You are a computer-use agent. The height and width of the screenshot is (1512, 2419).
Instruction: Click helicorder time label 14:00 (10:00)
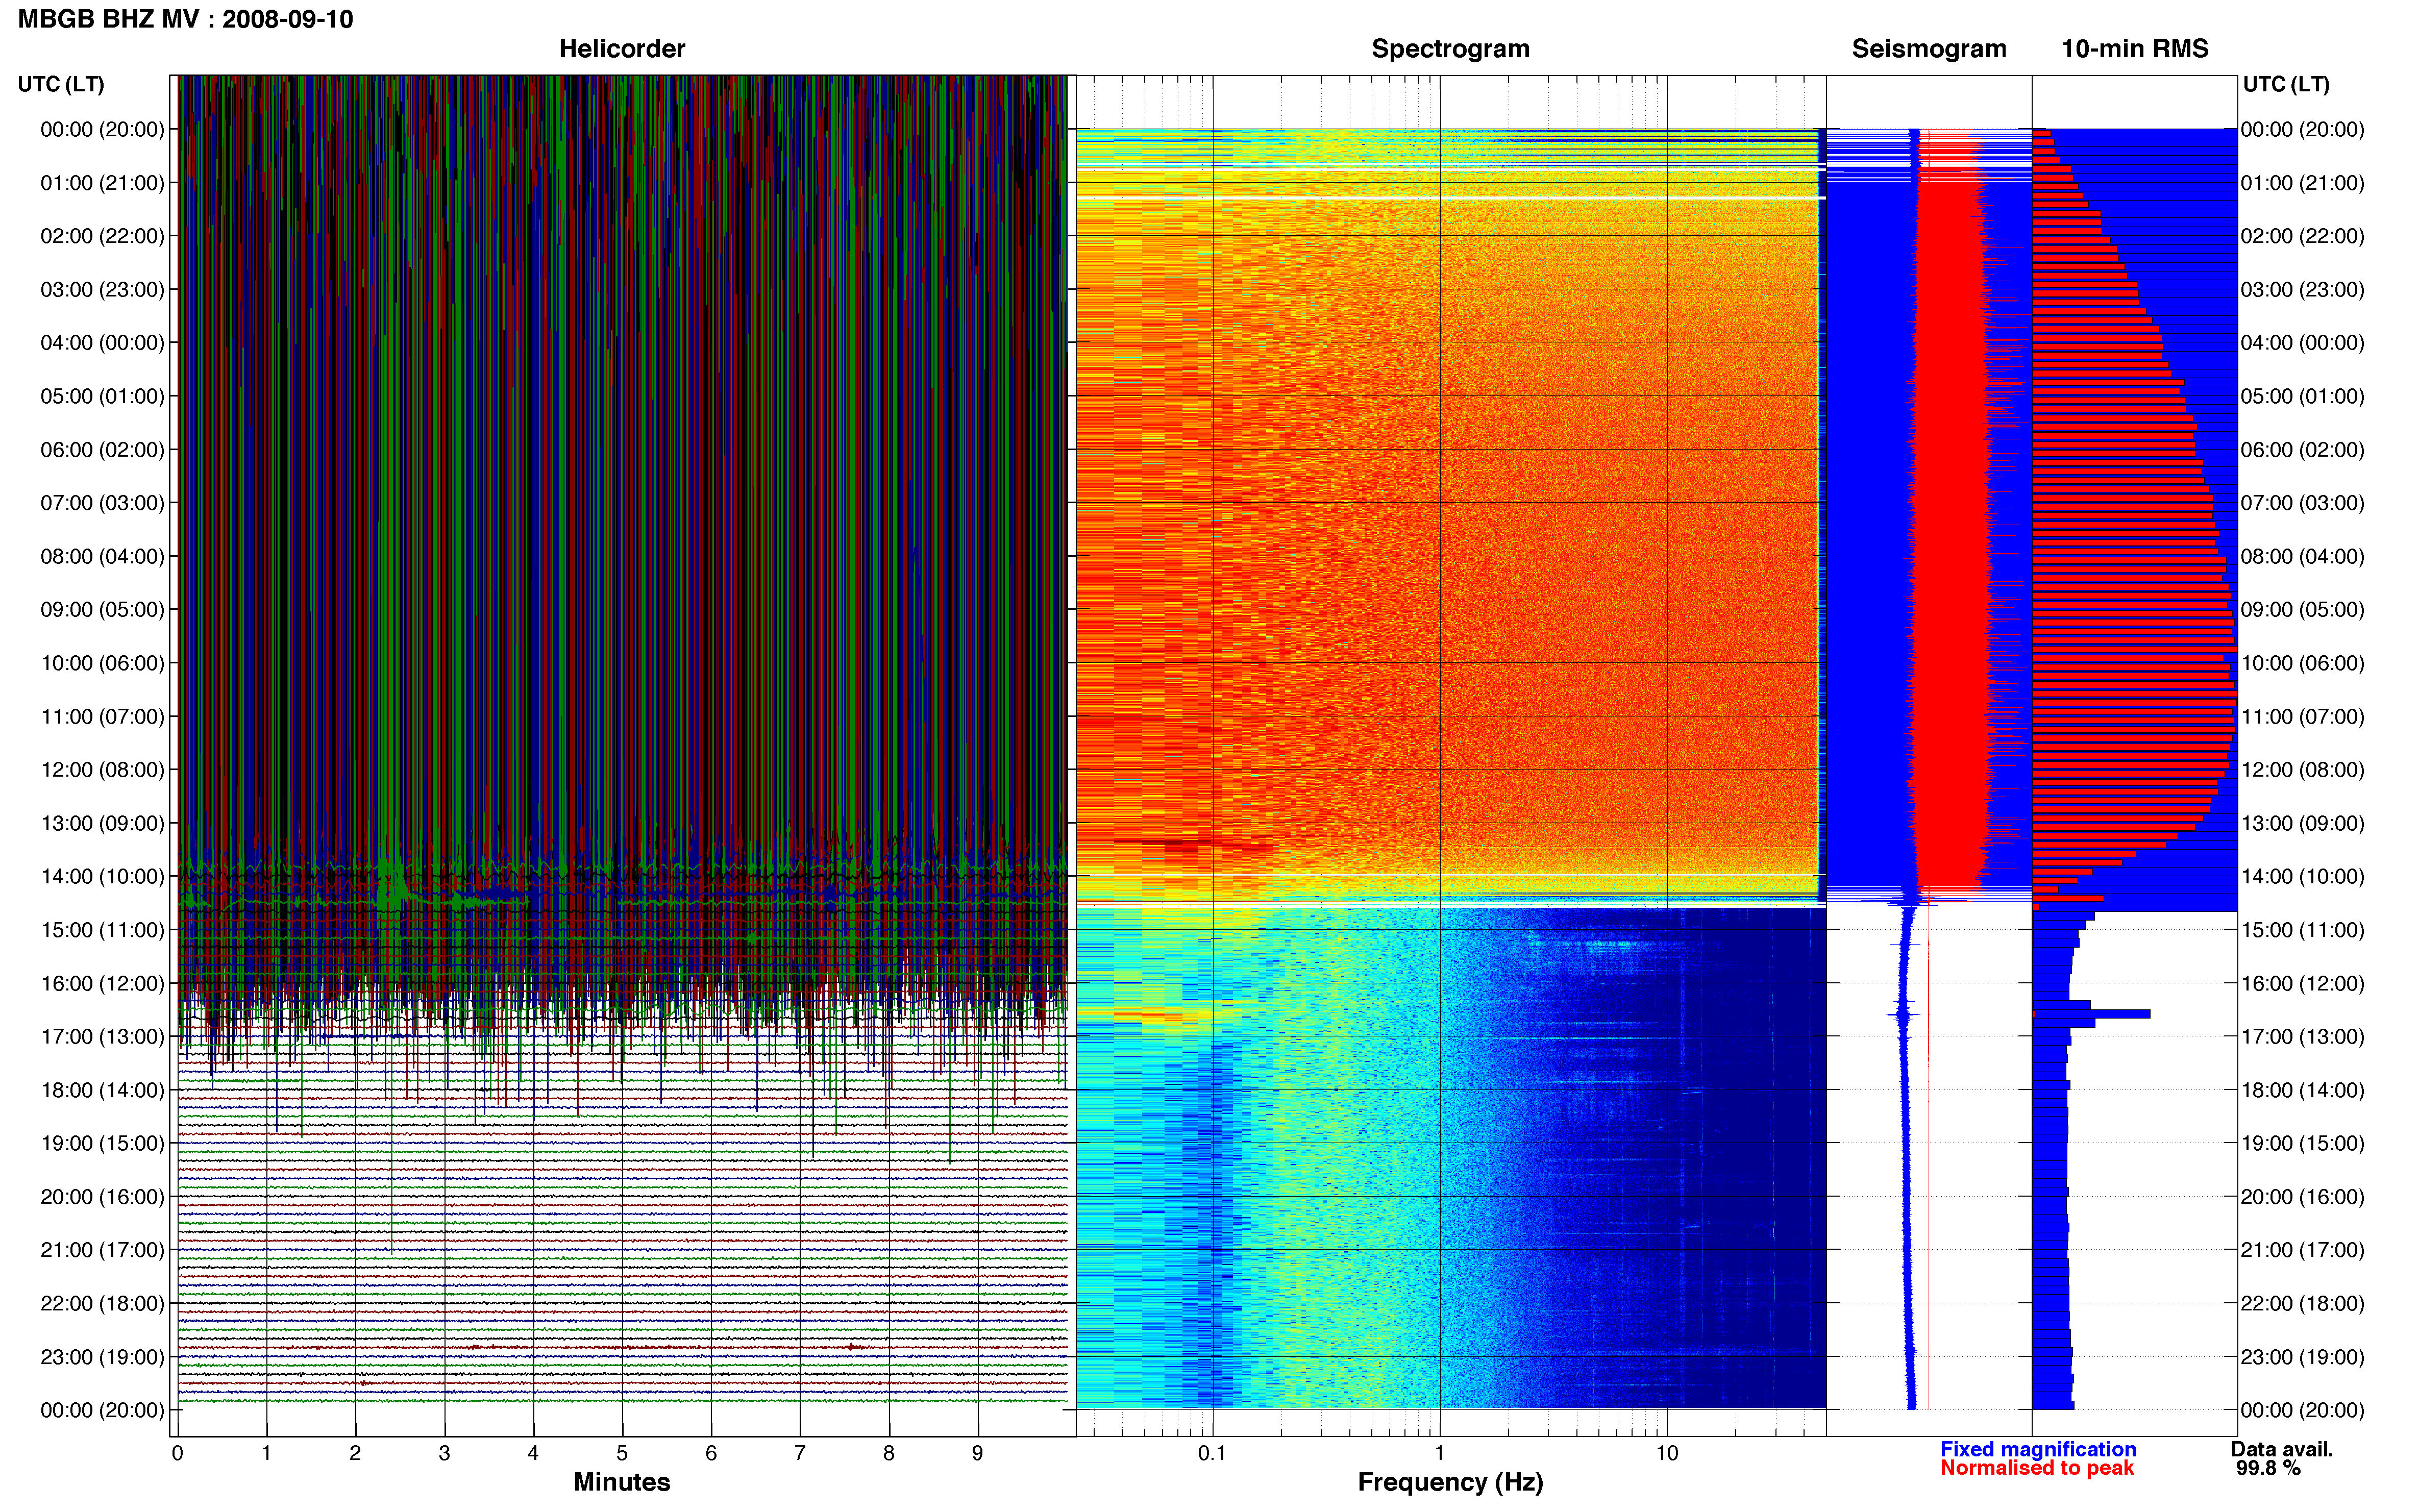pos(102,877)
